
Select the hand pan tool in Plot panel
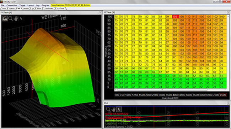tap(114, 109)
